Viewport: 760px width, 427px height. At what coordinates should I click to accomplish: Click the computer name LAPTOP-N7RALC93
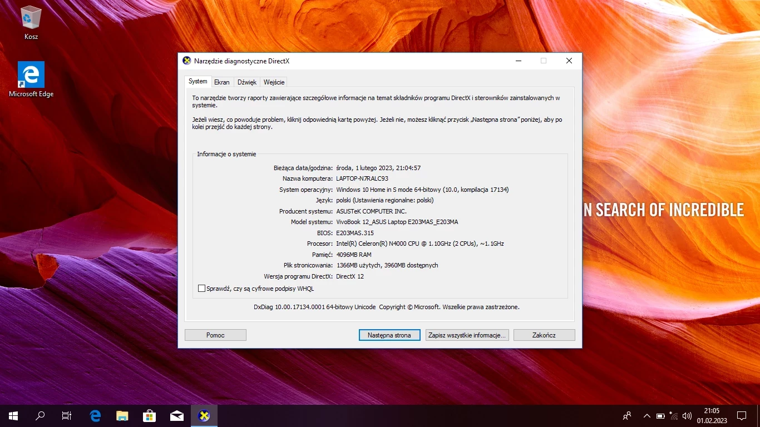(x=362, y=178)
